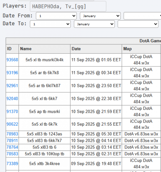Open game ID 93568
Viewport: 161px width, 172px height.
pos(12,60)
